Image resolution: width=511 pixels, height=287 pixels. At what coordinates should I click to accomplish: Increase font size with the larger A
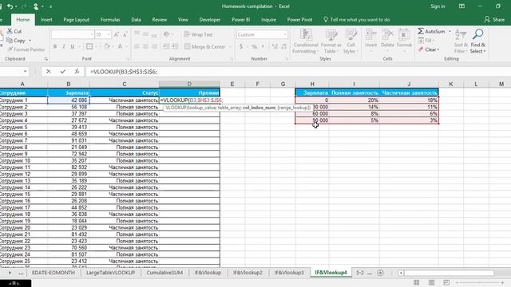tap(117, 34)
